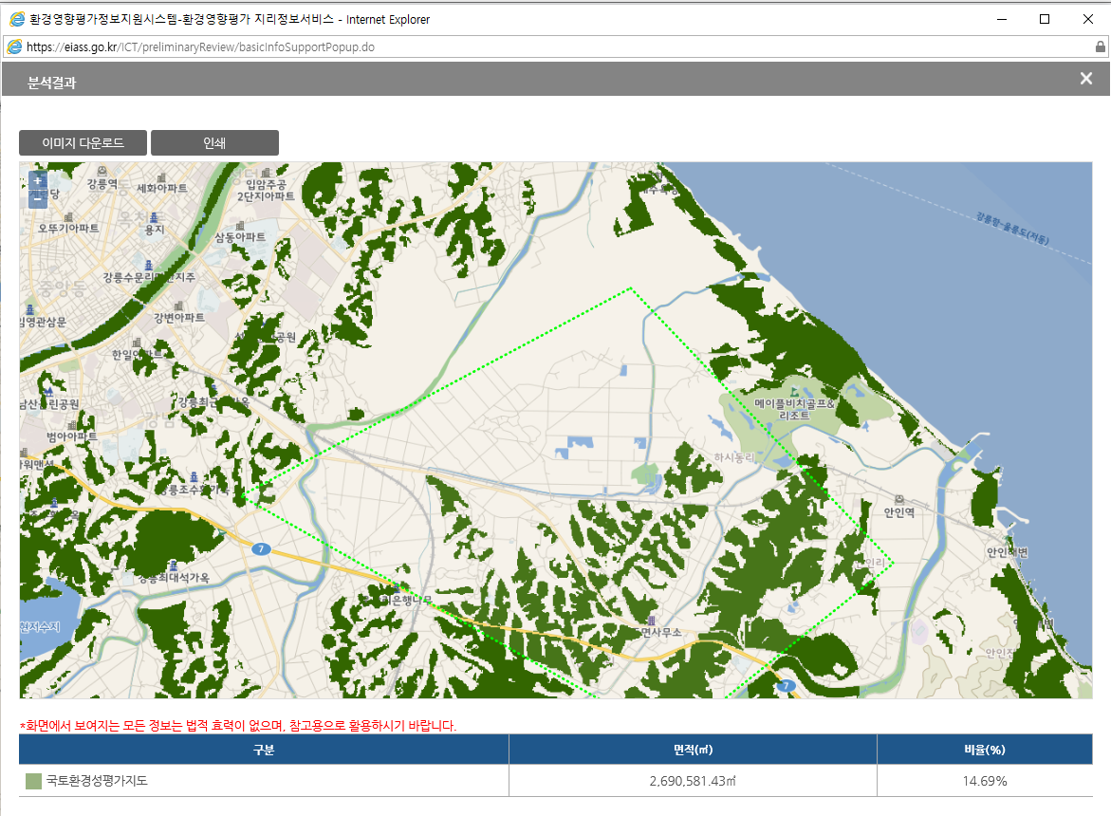Click the 세화아파트 building icon on the map
1111x816 pixels.
click(x=161, y=176)
